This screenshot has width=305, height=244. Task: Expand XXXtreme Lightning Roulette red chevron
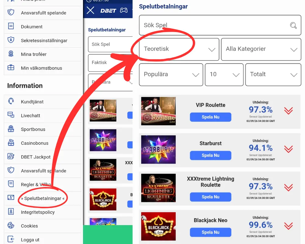pyautogui.click(x=288, y=187)
